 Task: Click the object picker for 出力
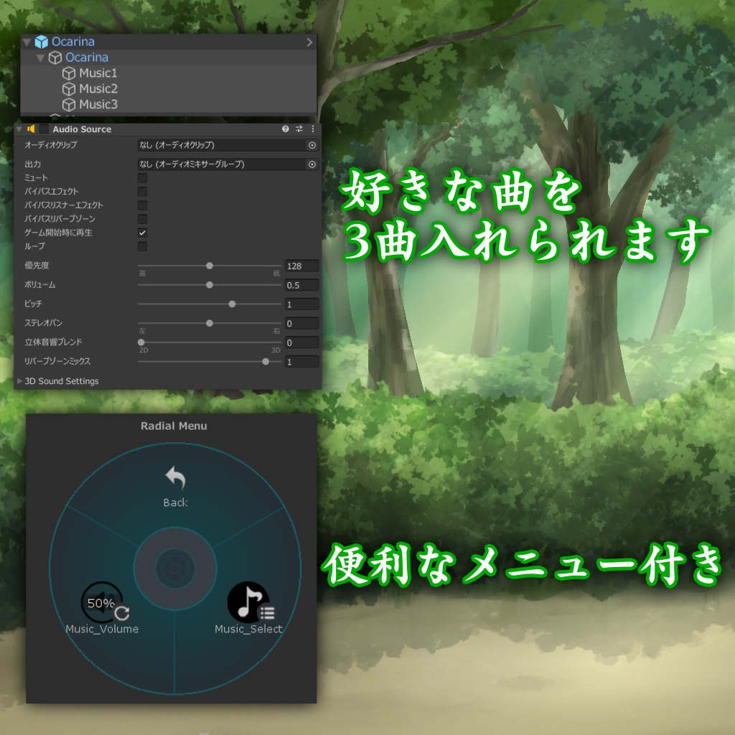click(x=312, y=164)
